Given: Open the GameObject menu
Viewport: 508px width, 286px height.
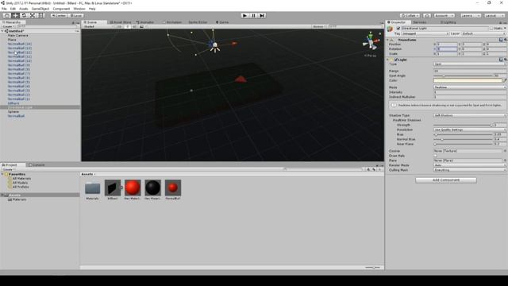Looking at the screenshot, I should [x=40, y=9].
